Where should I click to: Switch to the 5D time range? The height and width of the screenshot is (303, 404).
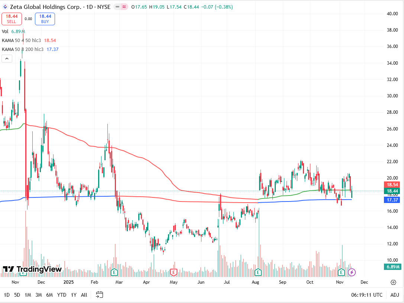(x=17, y=295)
